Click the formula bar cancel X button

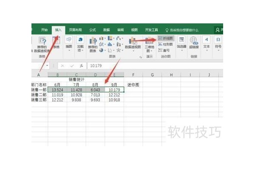click(62, 66)
